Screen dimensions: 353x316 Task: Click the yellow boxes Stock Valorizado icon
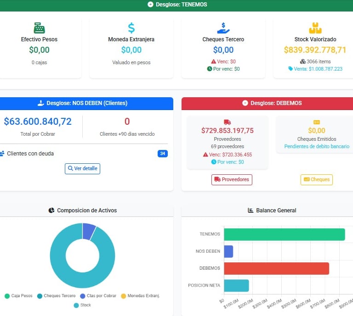[315, 28]
